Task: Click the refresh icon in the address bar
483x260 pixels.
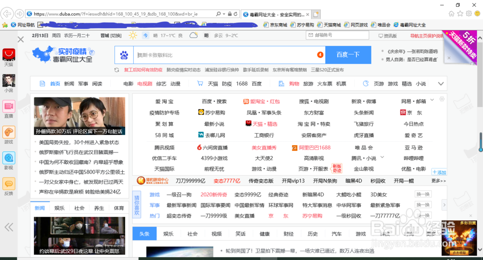Action: (x=235, y=14)
